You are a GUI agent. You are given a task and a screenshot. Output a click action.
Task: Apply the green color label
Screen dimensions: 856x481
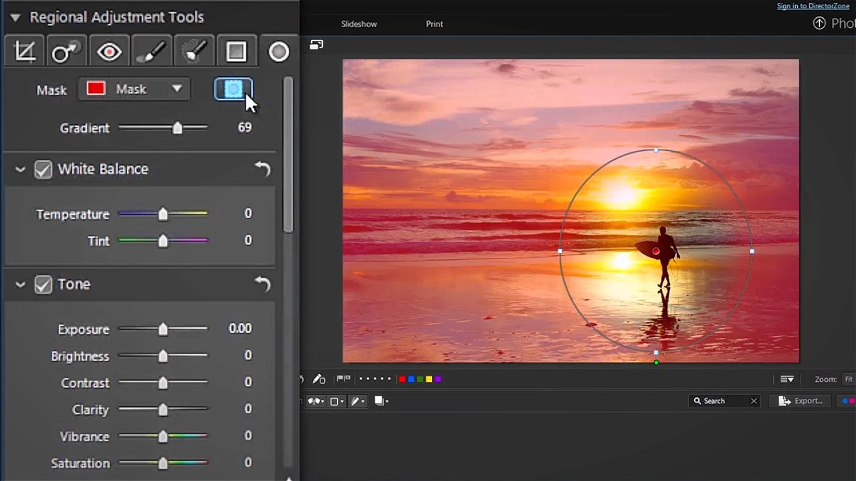tap(420, 379)
